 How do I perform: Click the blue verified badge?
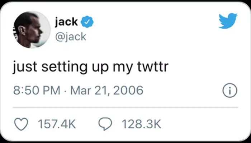(87, 22)
